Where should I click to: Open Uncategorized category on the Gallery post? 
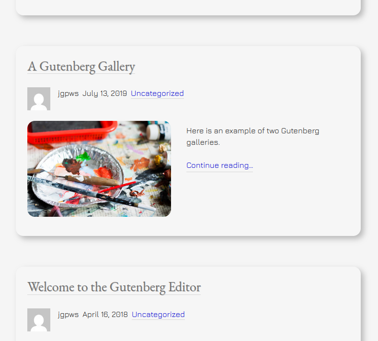157,94
